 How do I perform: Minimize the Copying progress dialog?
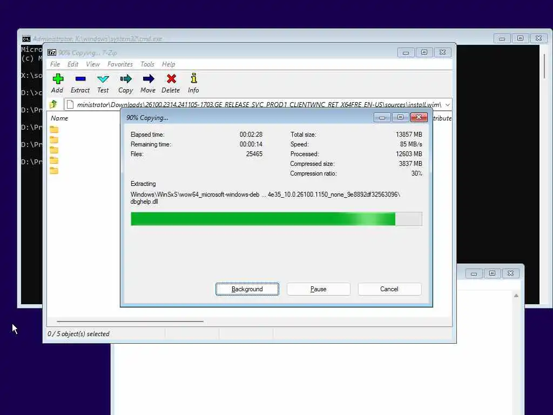(x=382, y=117)
